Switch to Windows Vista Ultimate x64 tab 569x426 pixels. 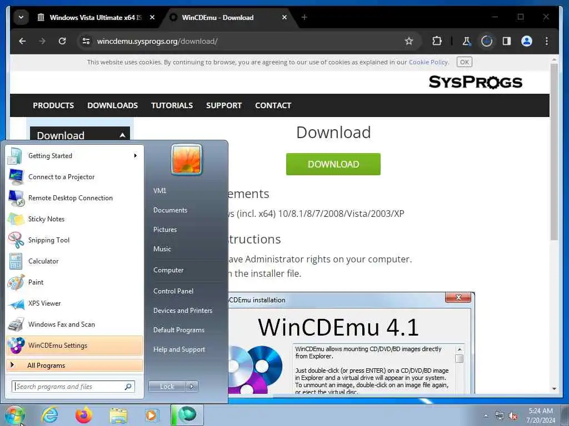point(94,17)
